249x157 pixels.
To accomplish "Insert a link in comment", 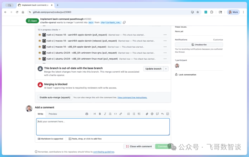I will 121,114.
